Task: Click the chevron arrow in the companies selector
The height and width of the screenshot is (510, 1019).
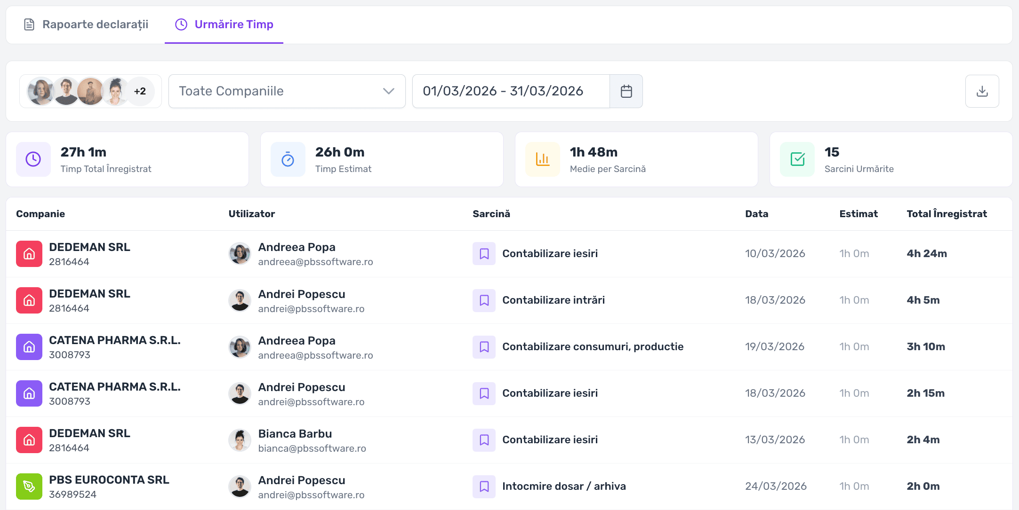Action: coord(388,91)
